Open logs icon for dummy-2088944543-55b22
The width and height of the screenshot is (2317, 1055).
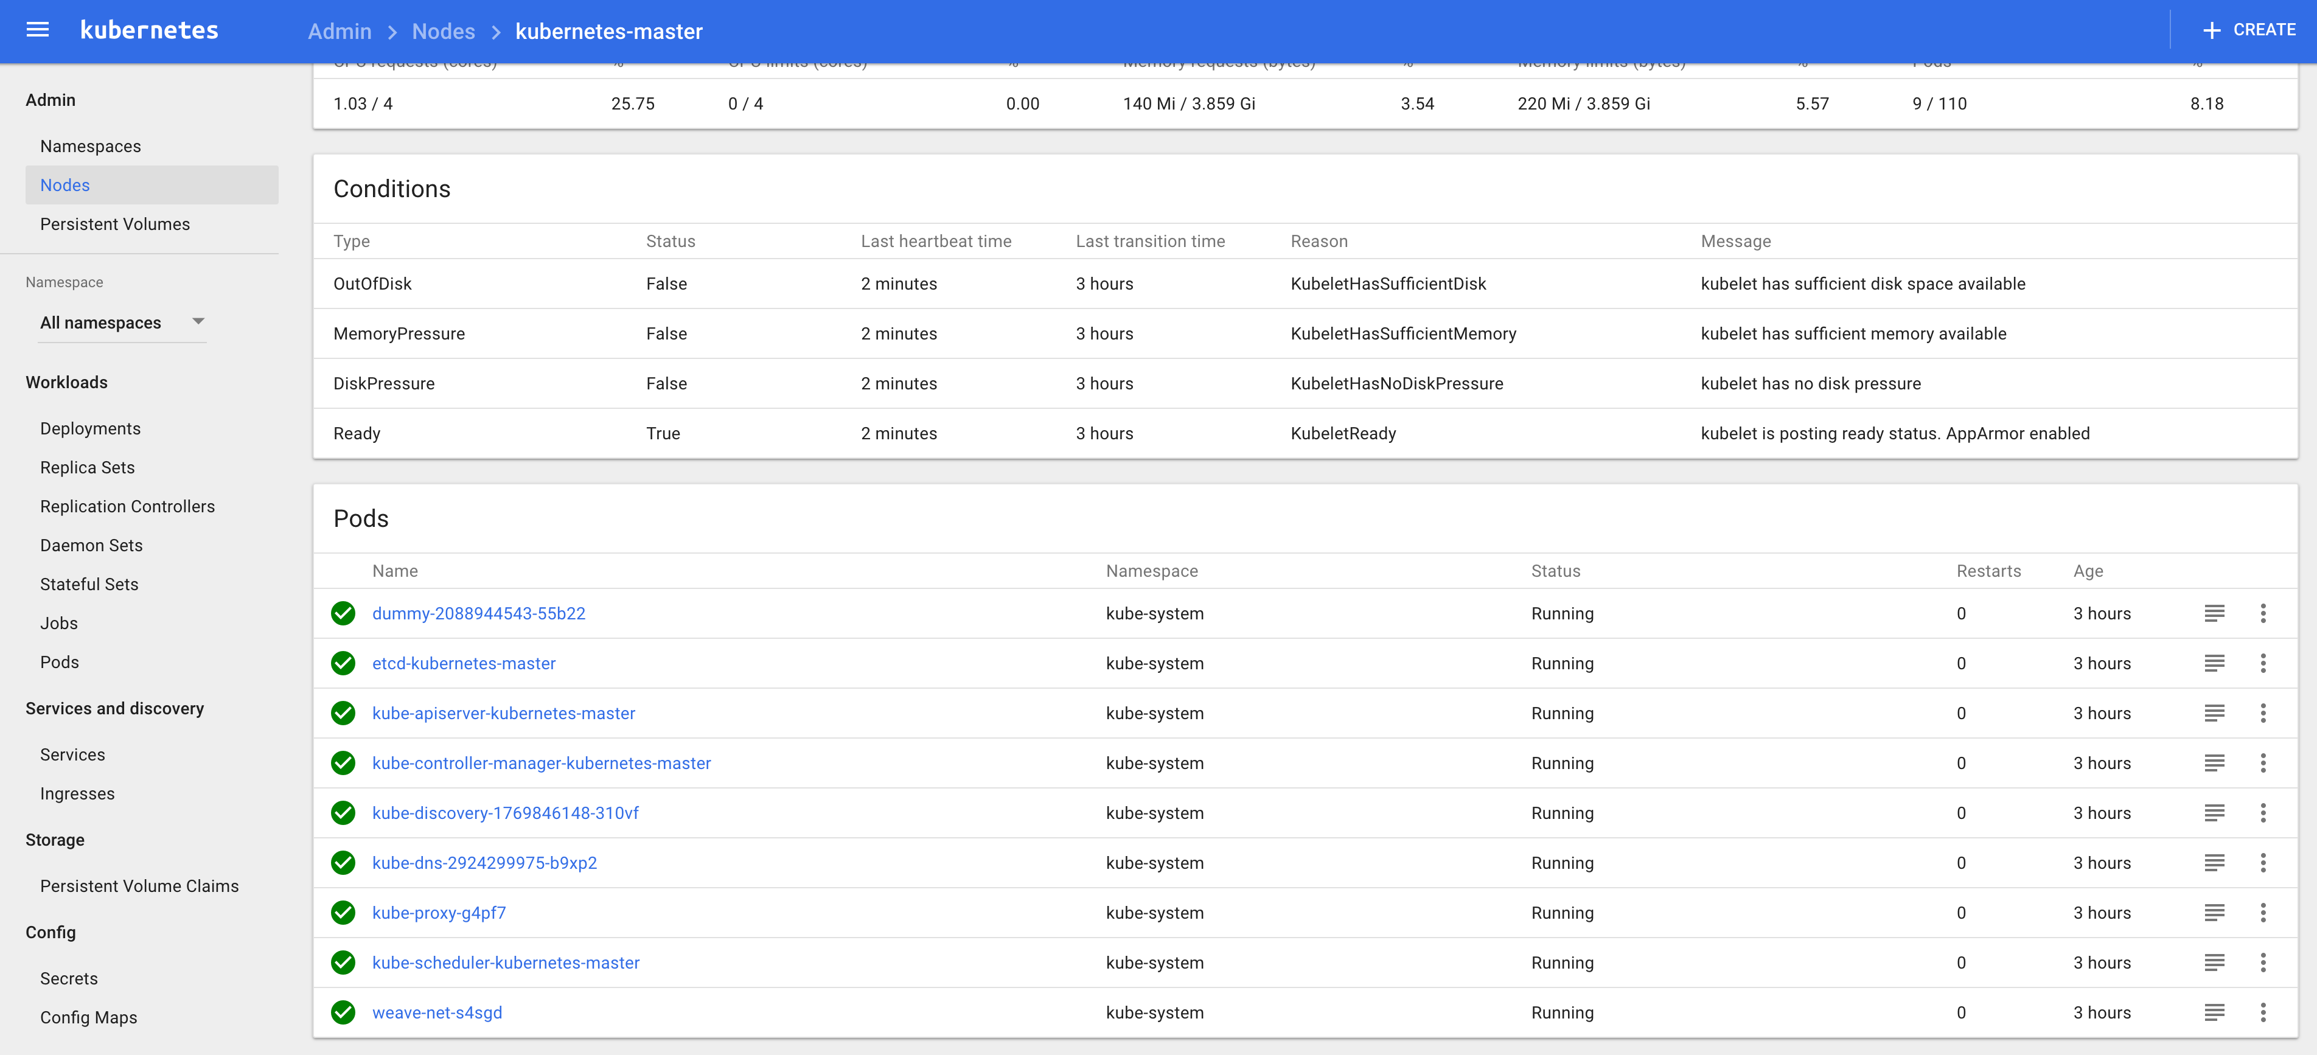tap(2214, 613)
